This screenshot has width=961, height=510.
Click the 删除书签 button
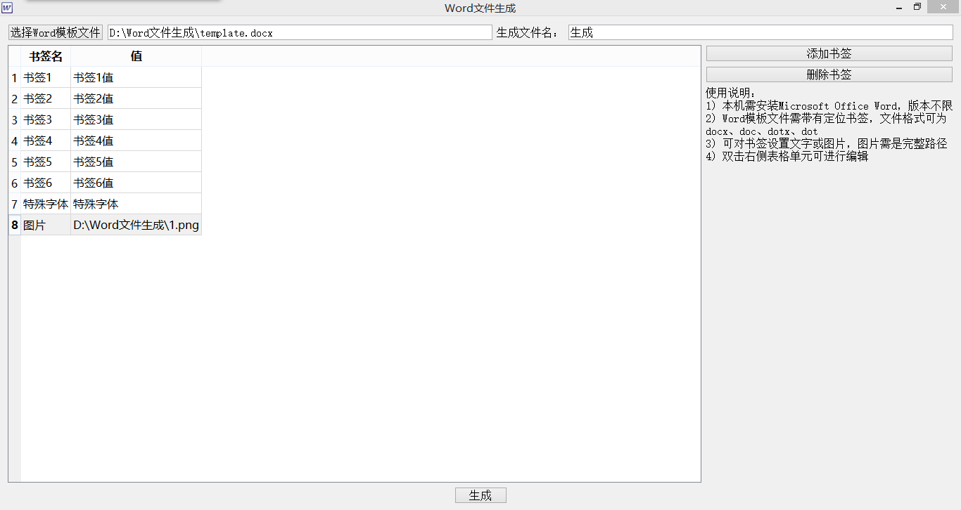pyautogui.click(x=828, y=74)
